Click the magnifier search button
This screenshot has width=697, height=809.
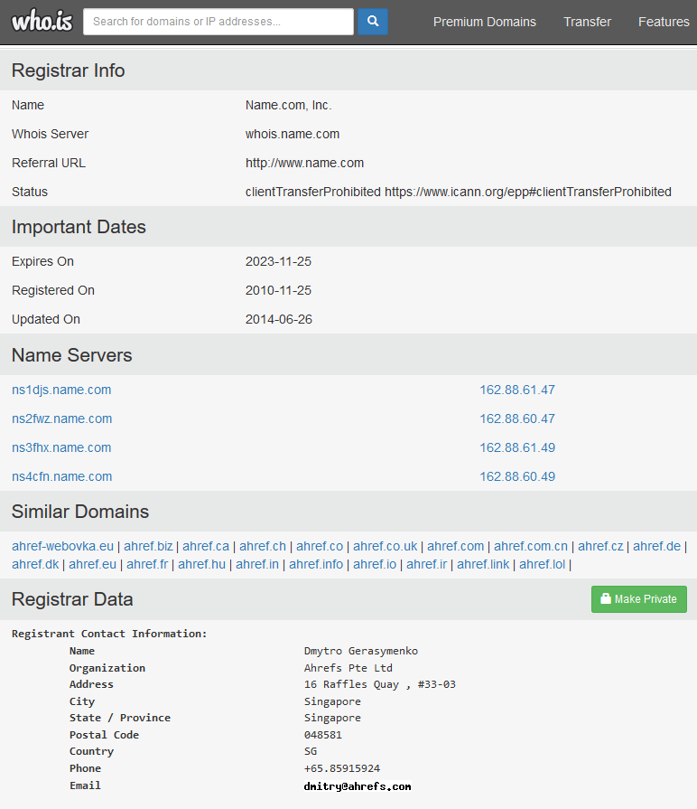click(373, 21)
